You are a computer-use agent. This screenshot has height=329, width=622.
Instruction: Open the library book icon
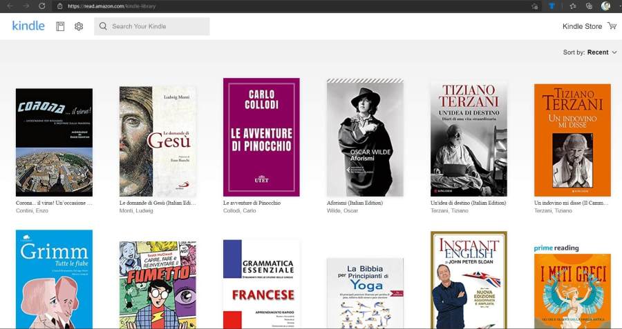pyautogui.click(x=60, y=26)
